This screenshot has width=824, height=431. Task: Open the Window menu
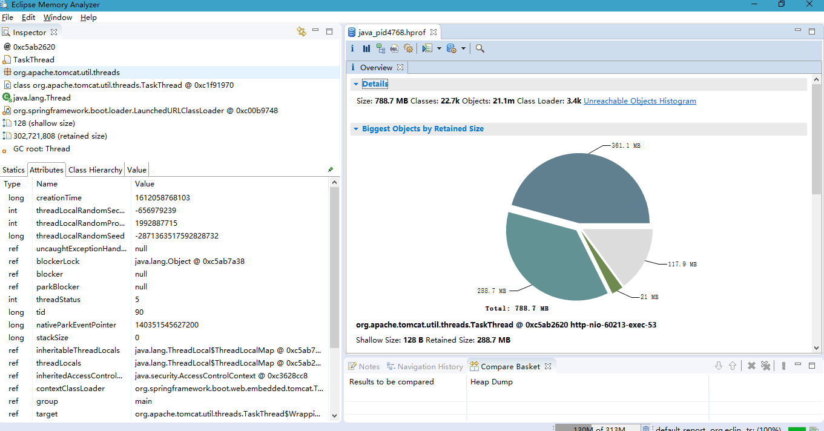[x=58, y=18]
